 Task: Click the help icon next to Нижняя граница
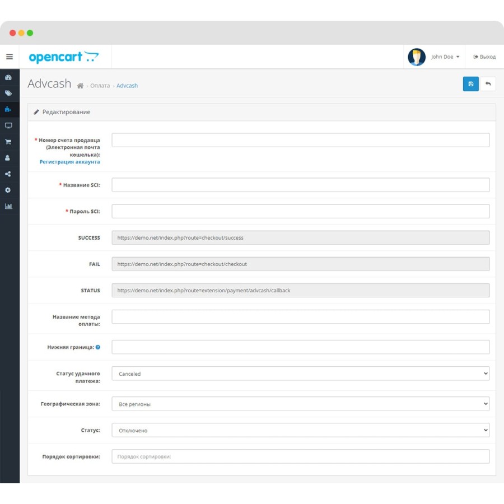click(x=97, y=347)
